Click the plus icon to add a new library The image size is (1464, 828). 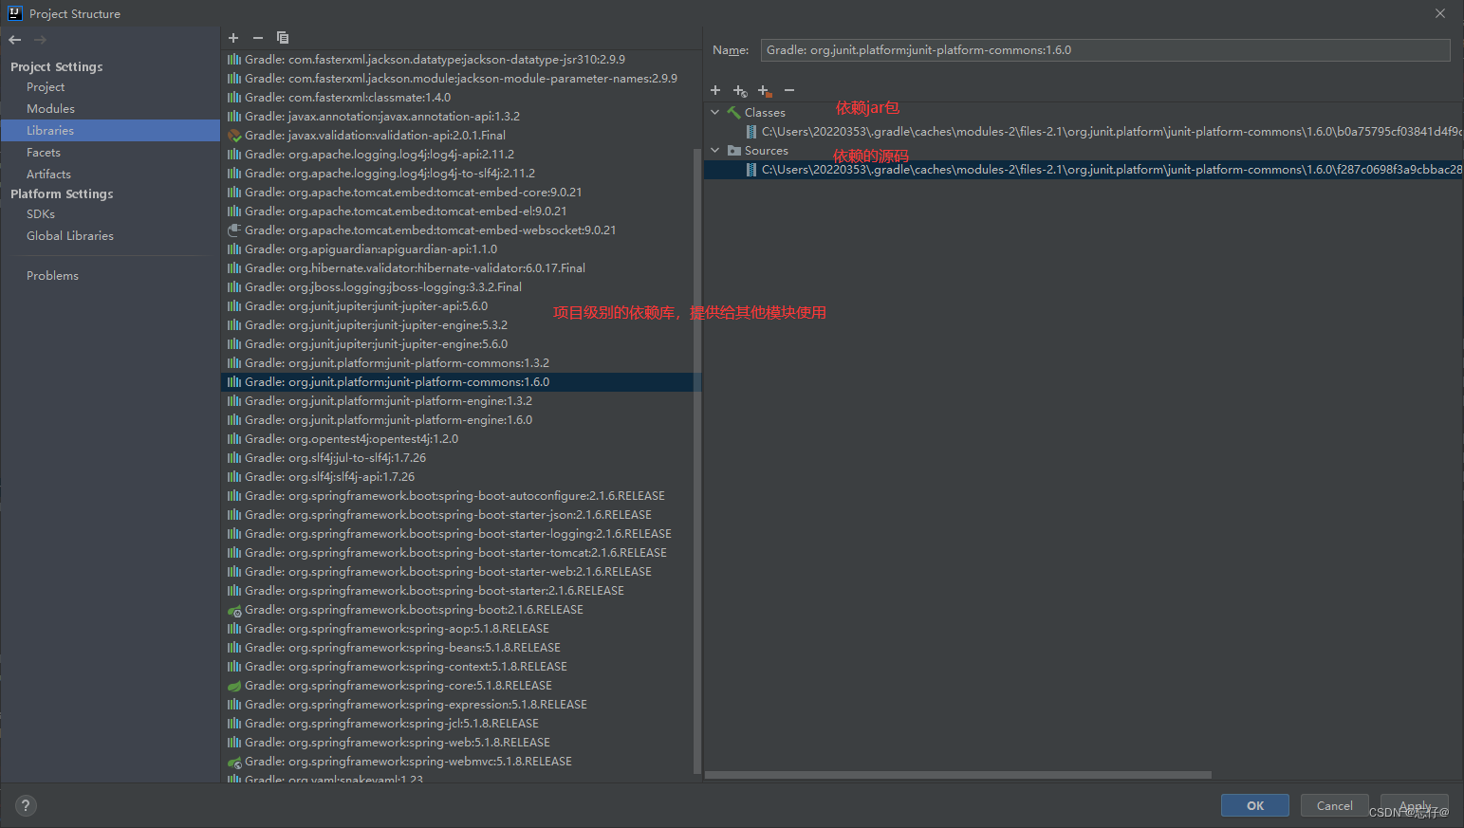[x=233, y=37]
